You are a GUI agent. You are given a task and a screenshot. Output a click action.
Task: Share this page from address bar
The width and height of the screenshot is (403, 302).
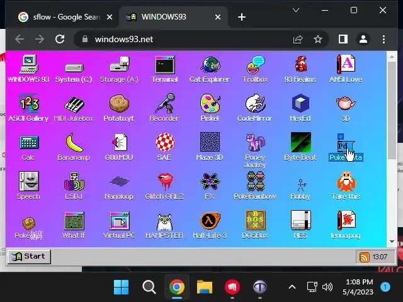298,39
